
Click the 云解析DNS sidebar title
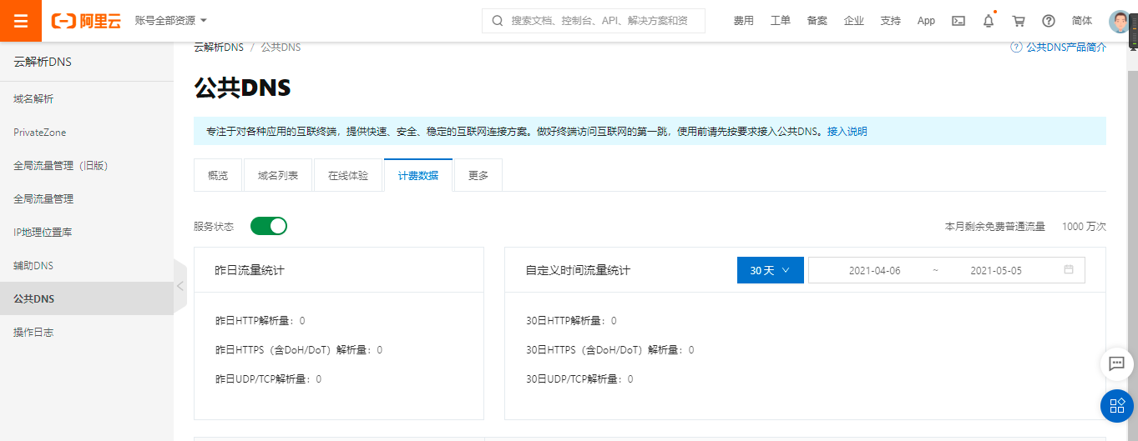(43, 62)
